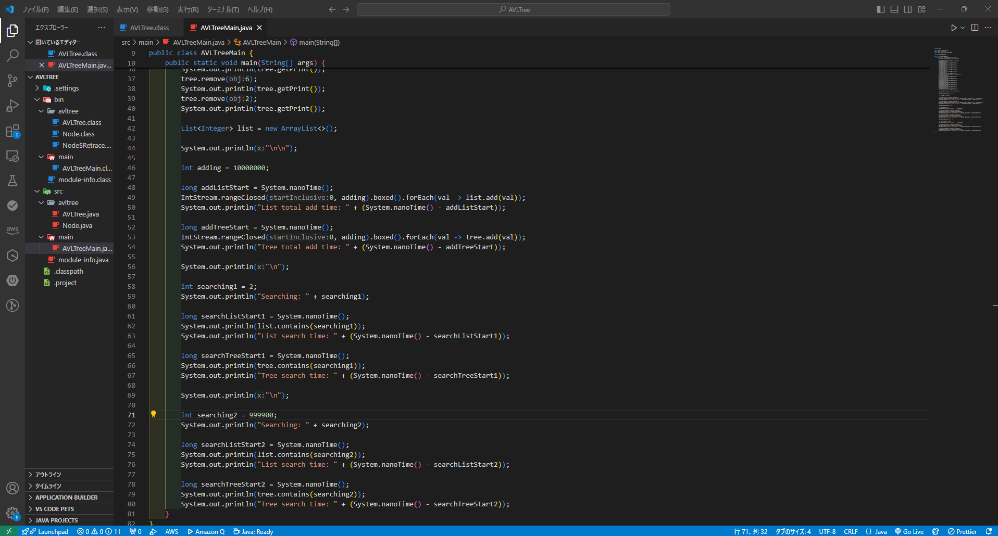Open the Extensions view
The image size is (998, 536).
tap(13, 131)
